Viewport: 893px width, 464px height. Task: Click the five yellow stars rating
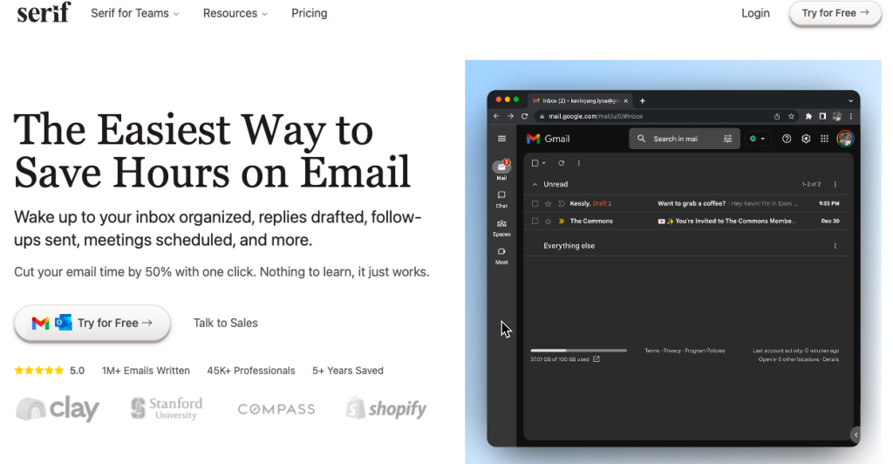tap(38, 371)
